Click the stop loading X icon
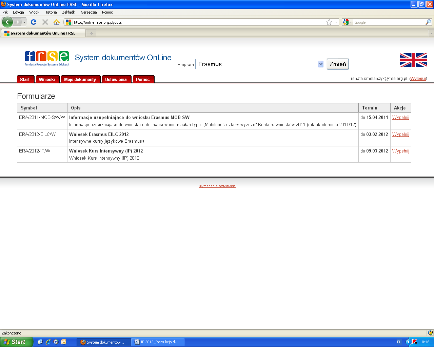Image resolution: width=434 pixels, height=347 pixels. (x=45, y=22)
